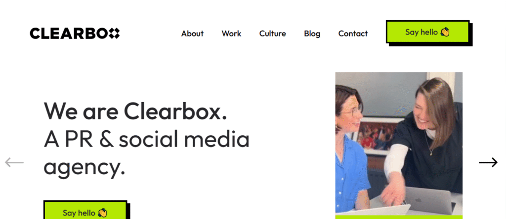Select Contact in the navigation
506x219 pixels.
(353, 34)
